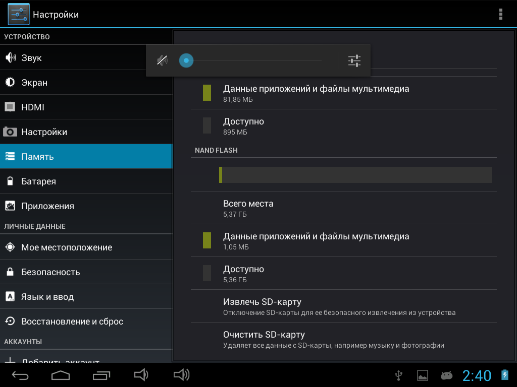Click the volume slider knob
Viewport: 517px width, 387px height.
(x=186, y=61)
